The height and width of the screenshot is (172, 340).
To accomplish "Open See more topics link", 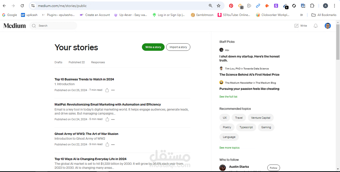I will pos(229,148).
